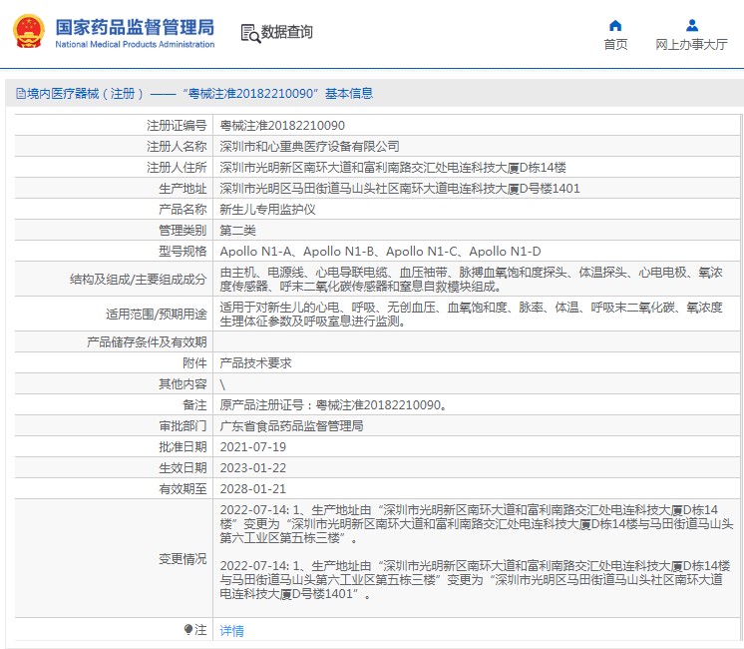Click the first 2022-07-14 change record paragraph
744x649 pixels.
[x=477, y=524]
